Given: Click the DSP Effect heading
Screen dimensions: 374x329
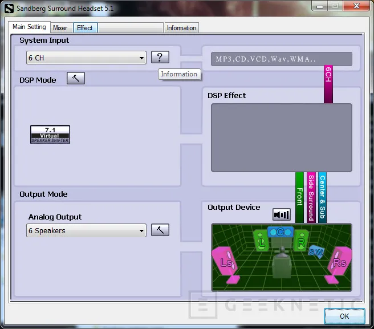Looking at the screenshot, I should 226,95.
